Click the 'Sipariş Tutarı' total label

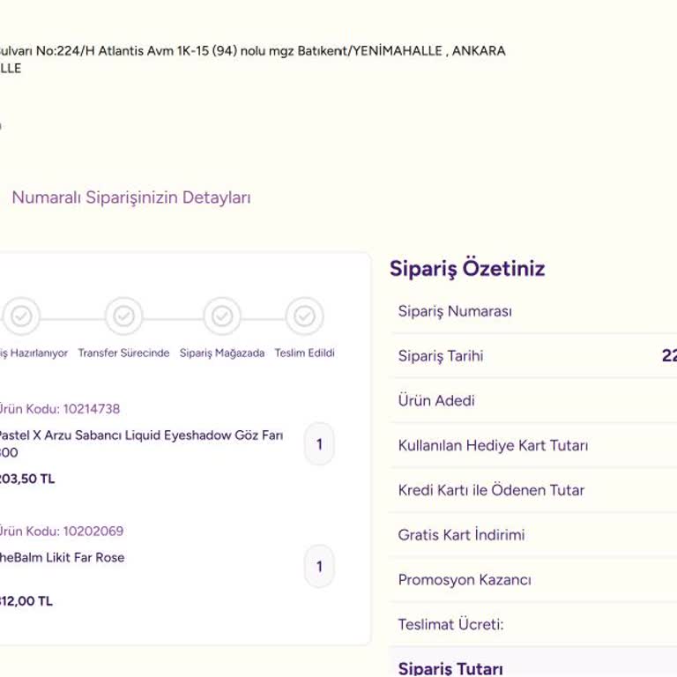click(x=450, y=668)
